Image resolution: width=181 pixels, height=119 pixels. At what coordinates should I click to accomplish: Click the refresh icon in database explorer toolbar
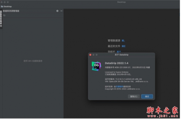[5, 15]
